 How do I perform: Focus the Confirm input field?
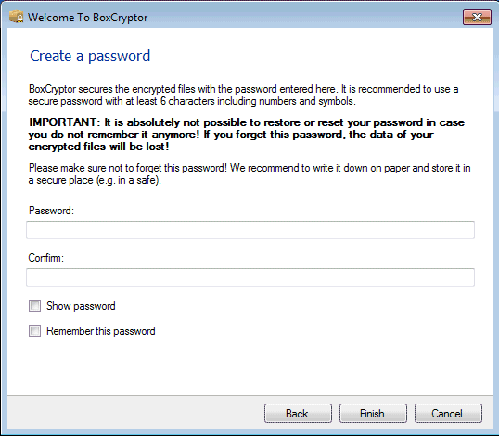[250, 277]
